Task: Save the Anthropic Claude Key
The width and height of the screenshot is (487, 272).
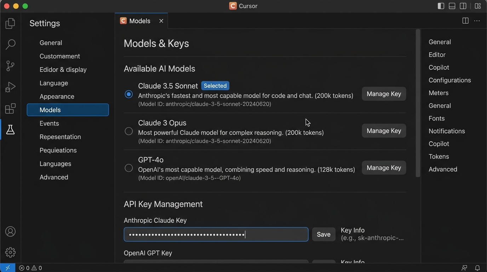Action: (x=323, y=234)
